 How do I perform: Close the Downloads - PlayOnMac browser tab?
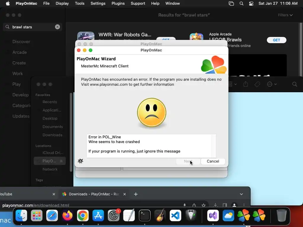(x=125, y=194)
